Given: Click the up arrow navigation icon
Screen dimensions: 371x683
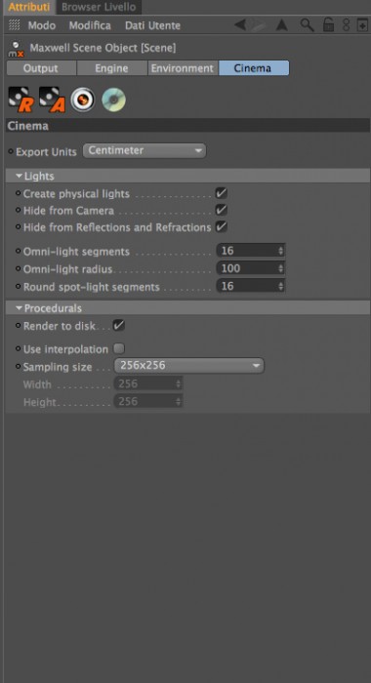Looking at the screenshot, I should 281,25.
